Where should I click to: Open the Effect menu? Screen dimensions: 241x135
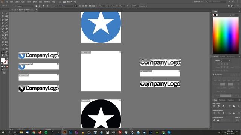tap(35, 2)
